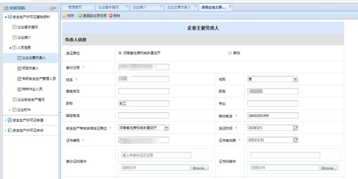Viewport: 358px width, 179px height.
Task: Open the 安全生产考核合格发证单位 dropdown
Action: point(166,128)
